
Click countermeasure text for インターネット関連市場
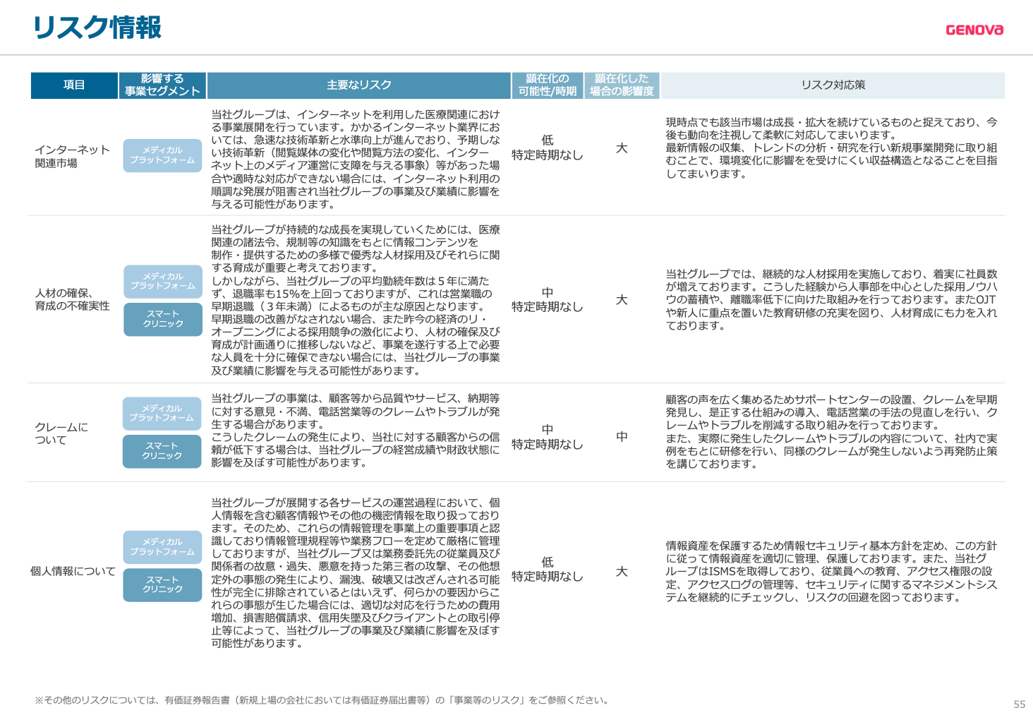(831, 148)
